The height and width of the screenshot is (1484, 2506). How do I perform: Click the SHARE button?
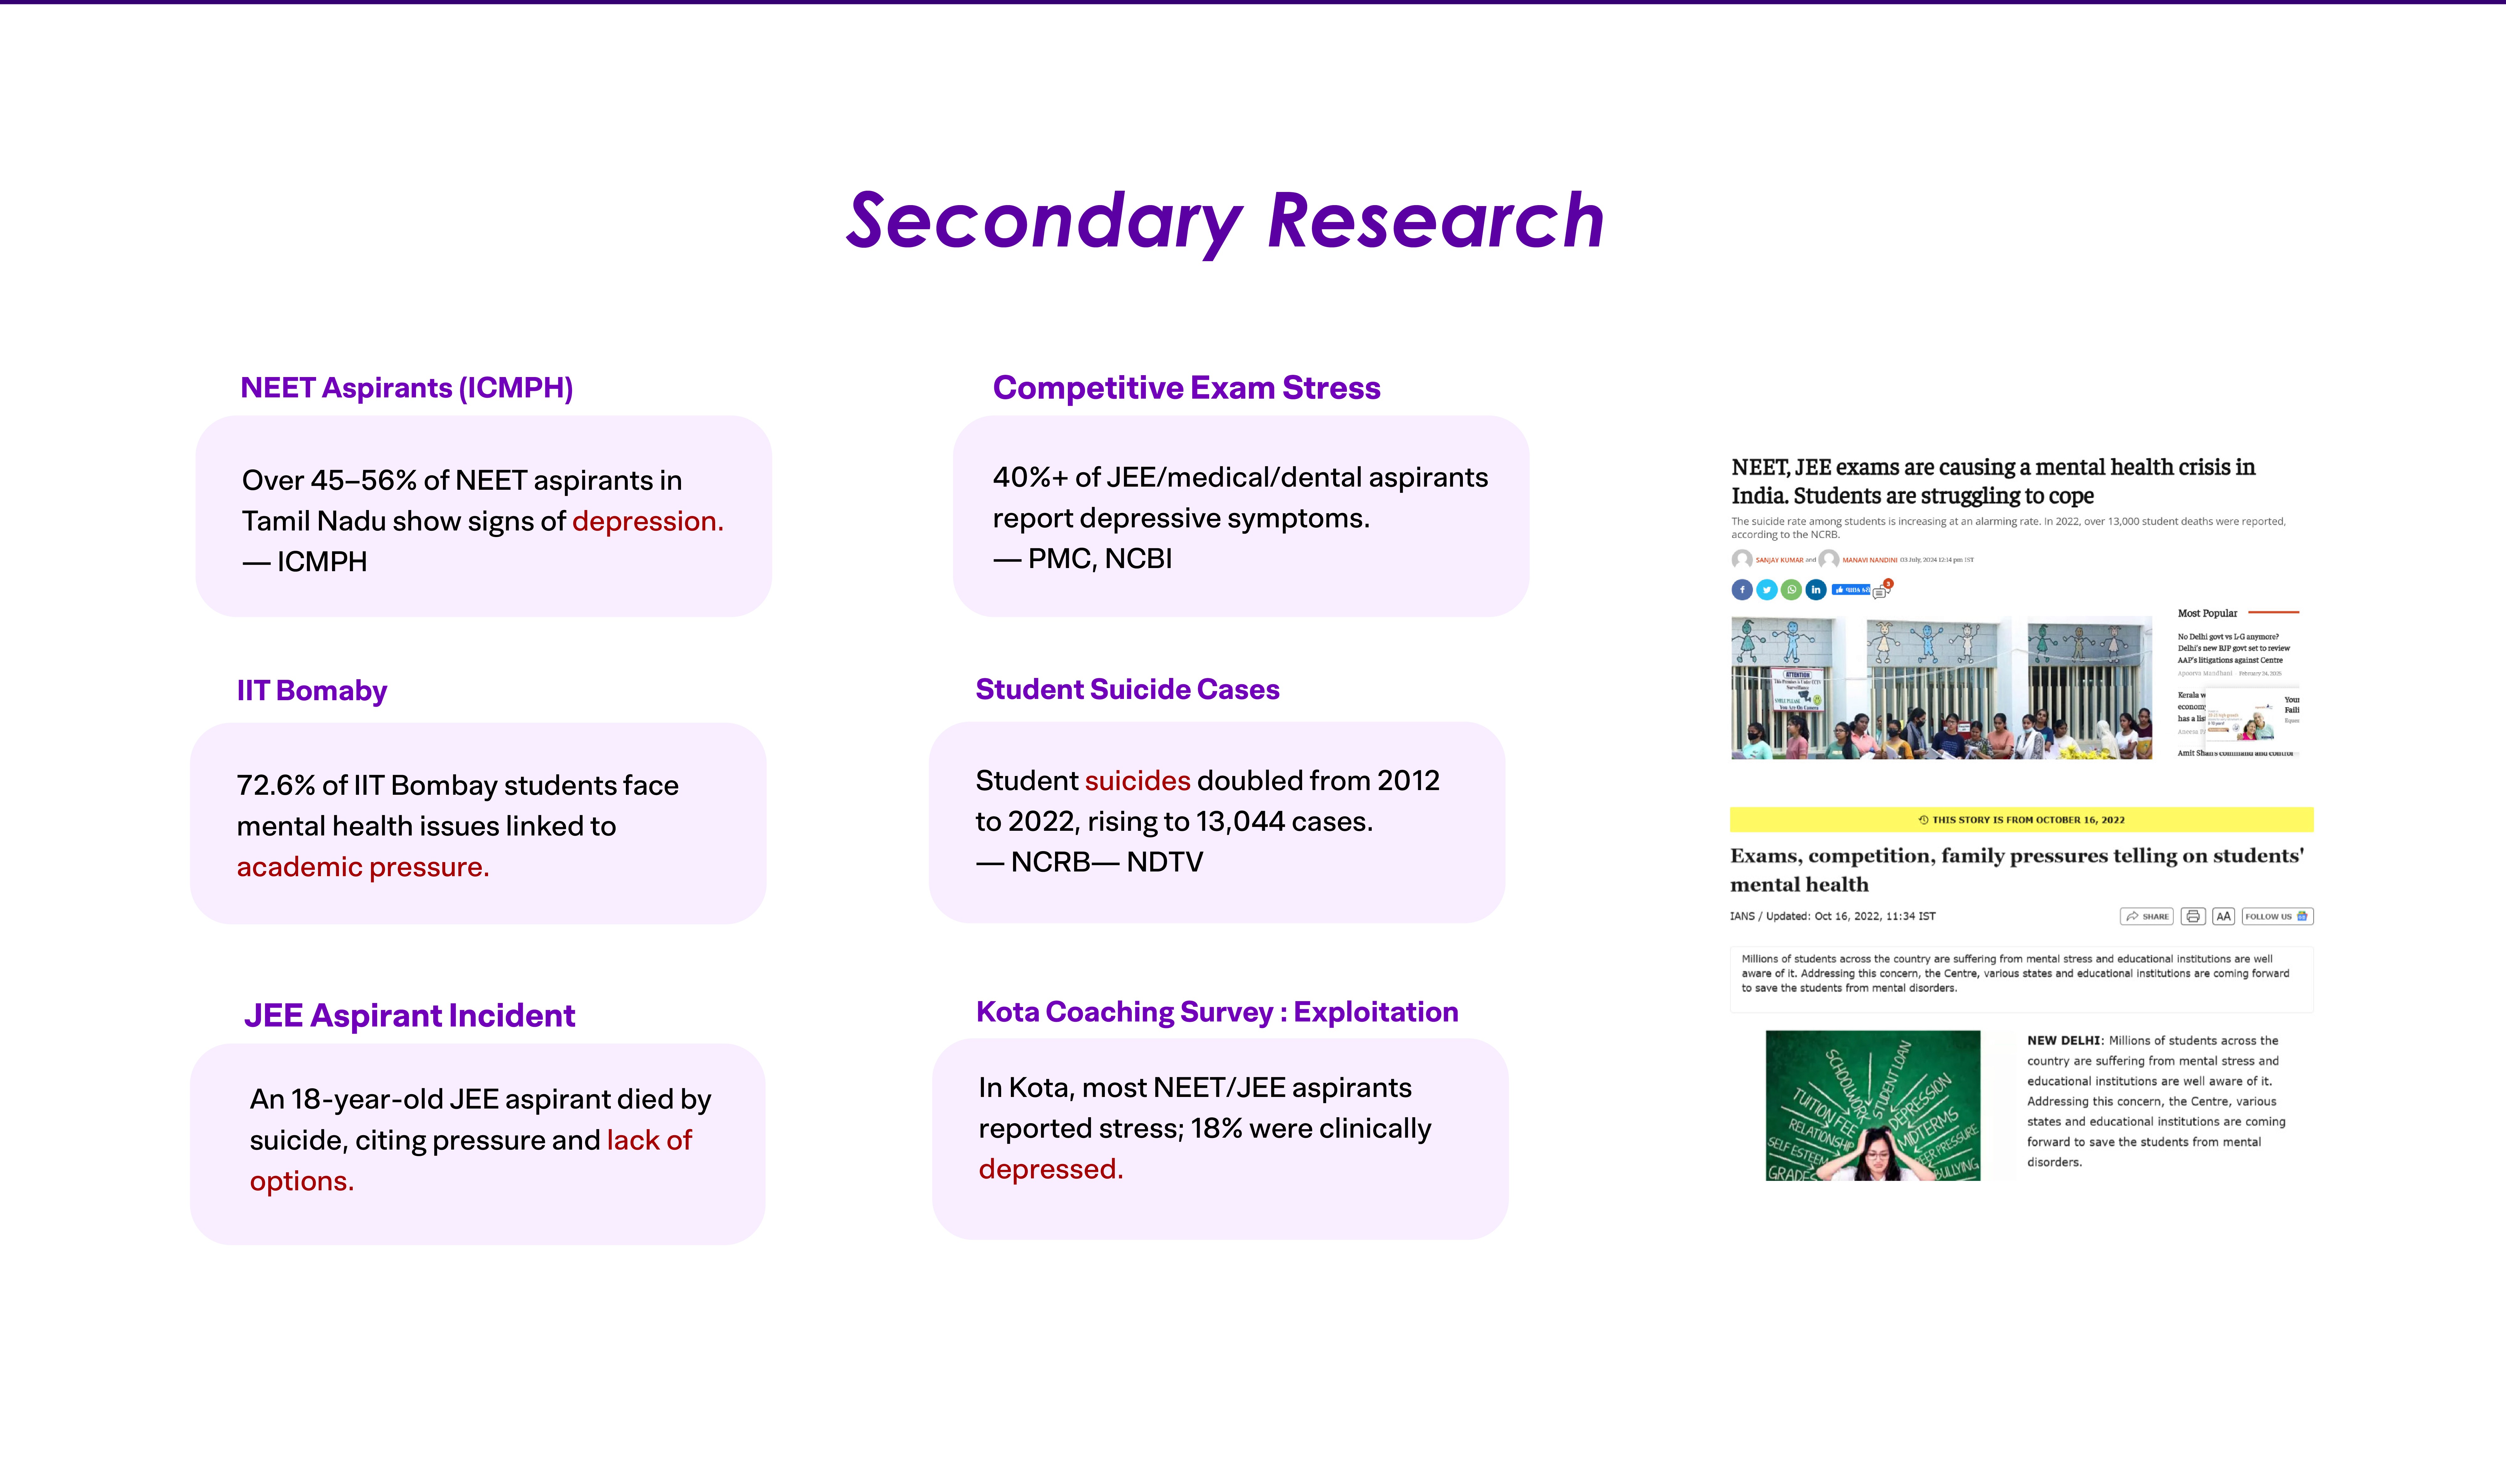click(x=2147, y=916)
